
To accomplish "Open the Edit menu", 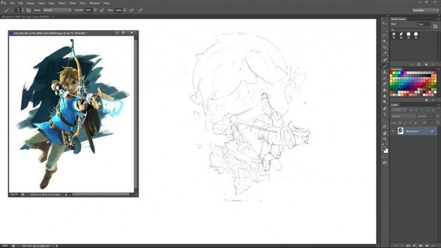I will coord(20,3).
